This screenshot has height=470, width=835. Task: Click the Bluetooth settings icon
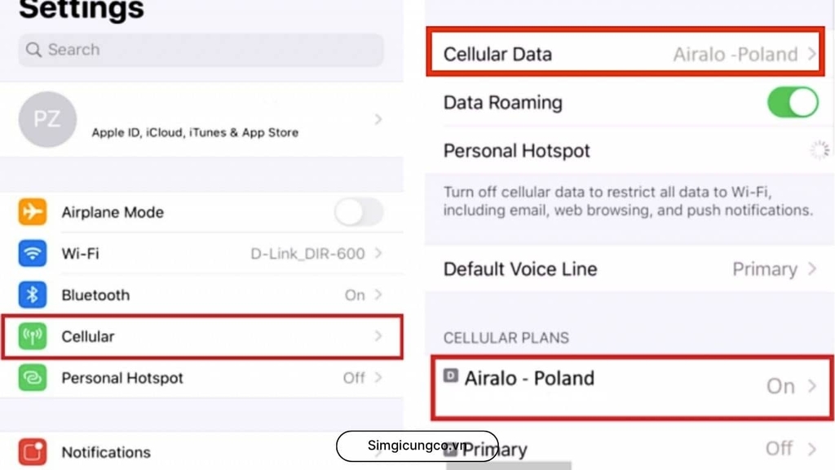[33, 295]
